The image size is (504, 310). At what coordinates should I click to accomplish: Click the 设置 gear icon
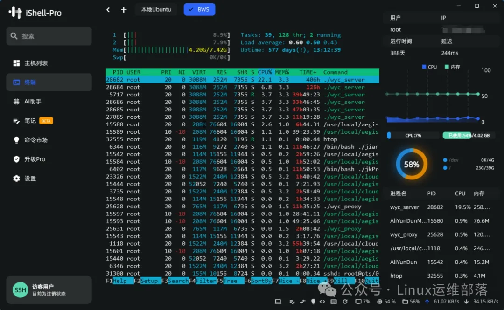(16, 179)
